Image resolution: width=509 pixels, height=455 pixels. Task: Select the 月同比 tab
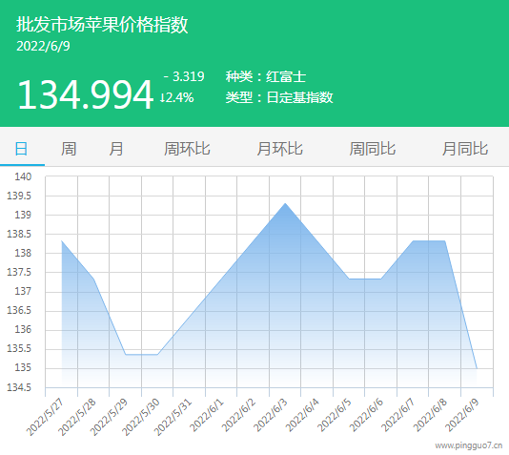point(465,149)
